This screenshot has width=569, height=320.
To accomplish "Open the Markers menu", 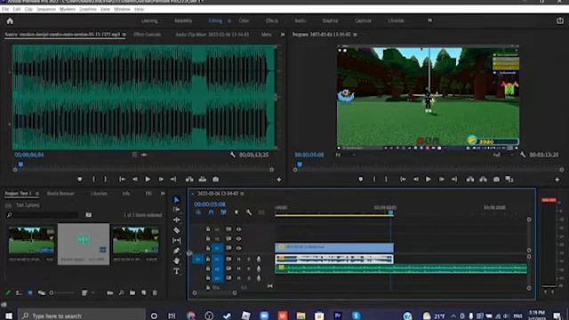I will (68, 9).
